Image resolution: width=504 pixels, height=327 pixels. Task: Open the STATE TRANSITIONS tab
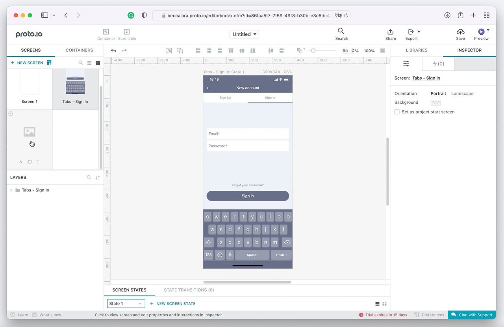pos(189,290)
